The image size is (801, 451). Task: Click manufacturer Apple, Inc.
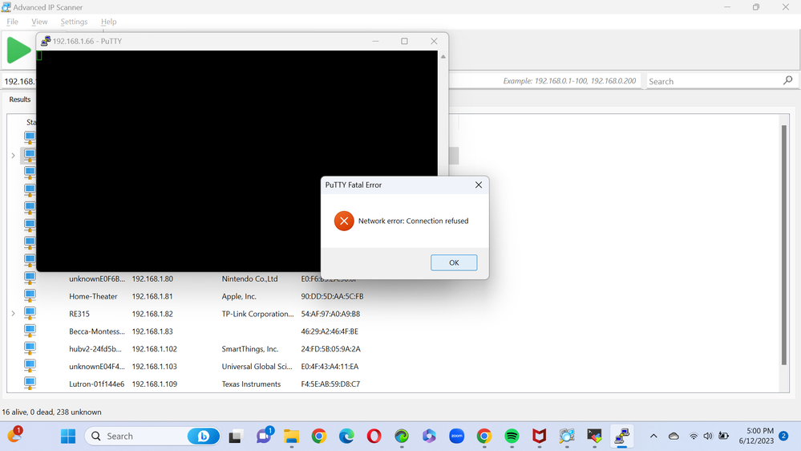point(239,296)
